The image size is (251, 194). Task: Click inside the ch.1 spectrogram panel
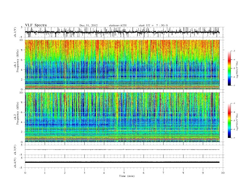click(x=122, y=65)
